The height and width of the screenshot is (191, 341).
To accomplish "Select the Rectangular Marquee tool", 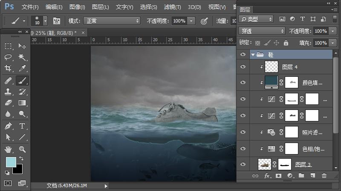I will 8,46.
